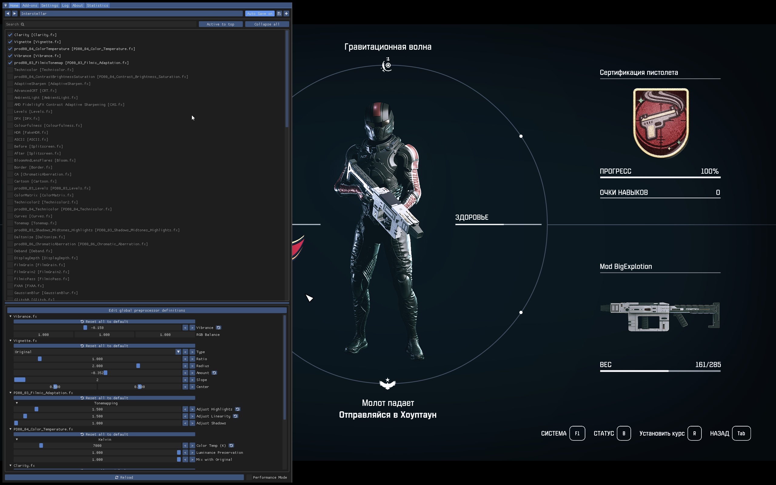The width and height of the screenshot is (776, 485).
Task: Click the previous preset arrow icon
Action: click(x=8, y=13)
